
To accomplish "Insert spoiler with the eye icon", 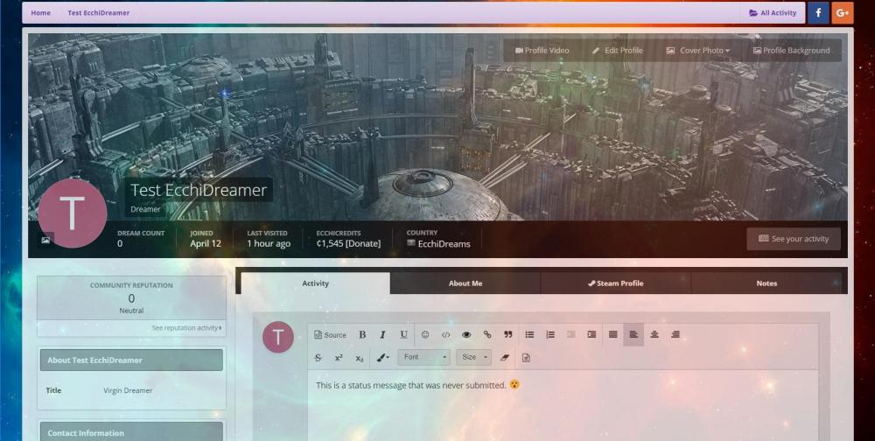I will [466, 335].
